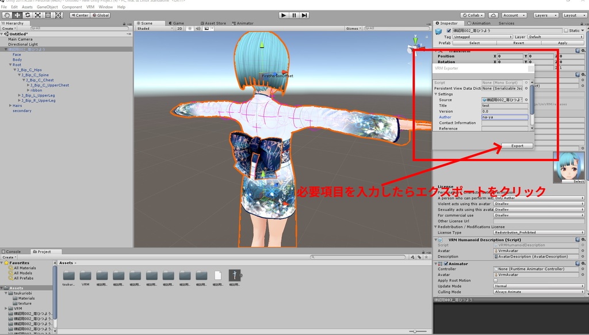Open the Collab dropdown

[473, 16]
